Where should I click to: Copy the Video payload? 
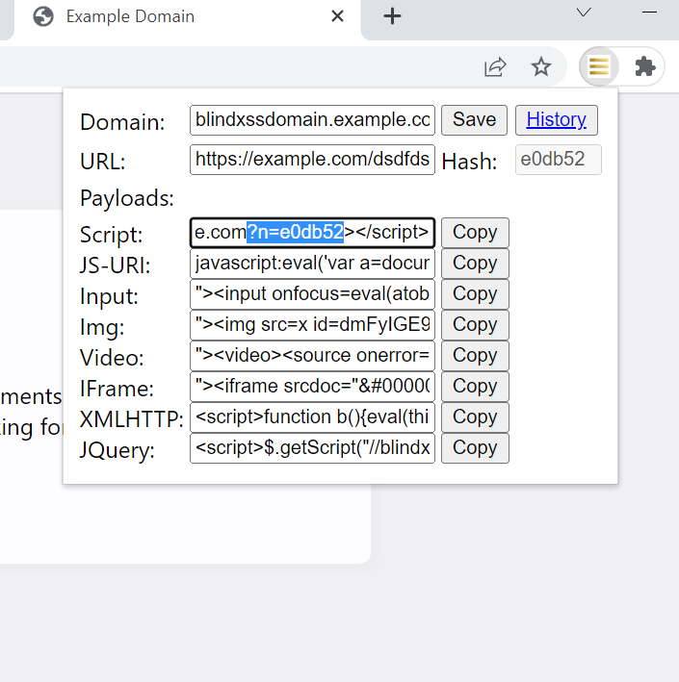(x=475, y=356)
